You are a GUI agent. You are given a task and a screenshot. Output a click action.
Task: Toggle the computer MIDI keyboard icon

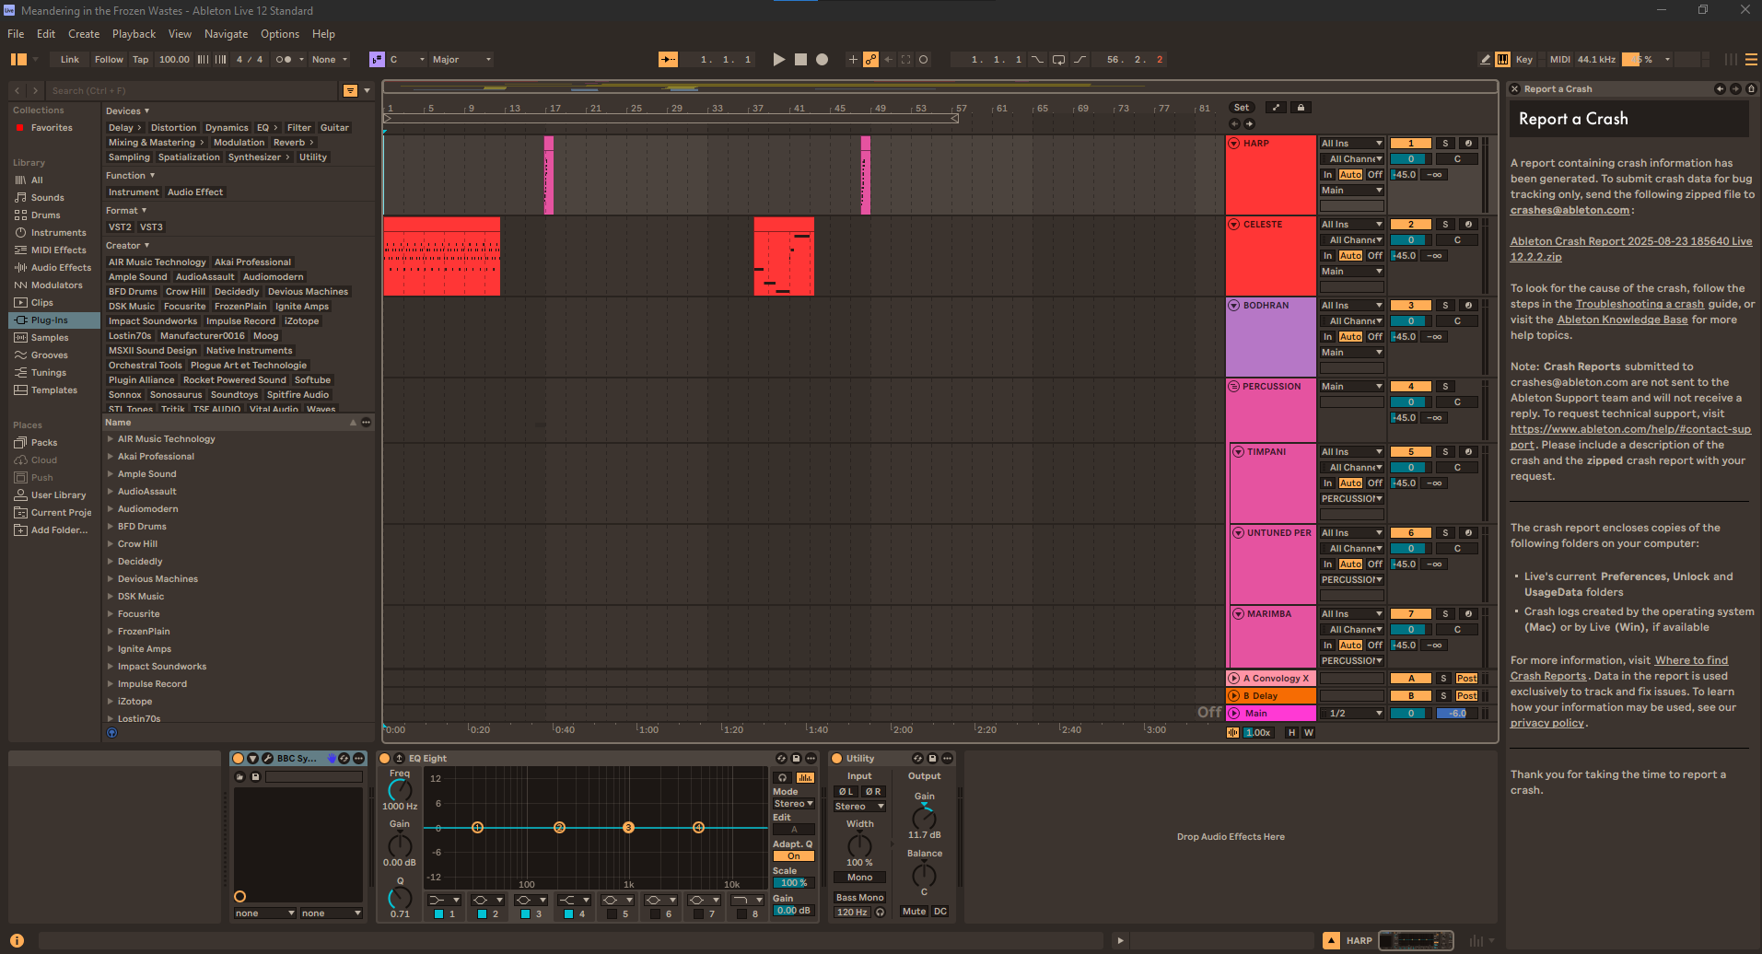(x=1503, y=59)
